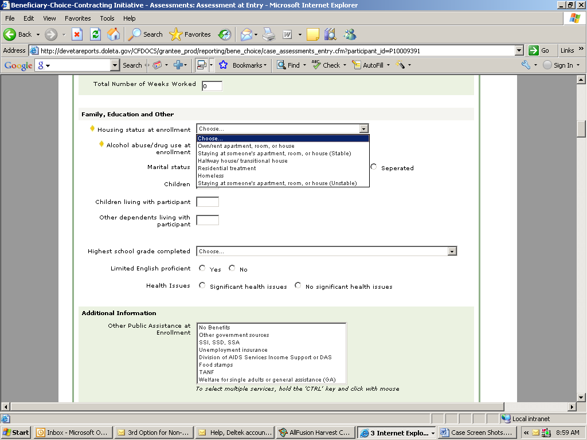Image resolution: width=587 pixels, height=440 pixels.
Task: Click the Stop loading icon in toolbar
Action: [x=77, y=34]
